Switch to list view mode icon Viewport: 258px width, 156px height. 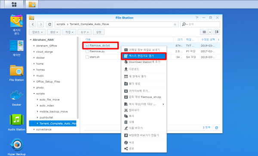[x=204, y=32]
